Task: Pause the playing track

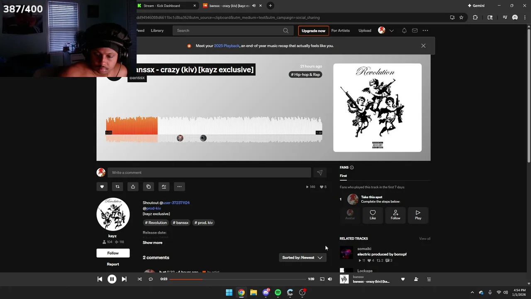Action: coord(112,279)
